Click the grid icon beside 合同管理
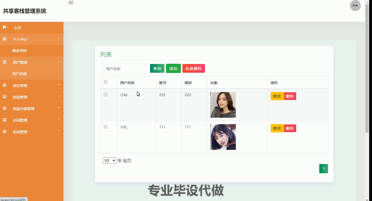The image size is (372, 201). point(5,120)
